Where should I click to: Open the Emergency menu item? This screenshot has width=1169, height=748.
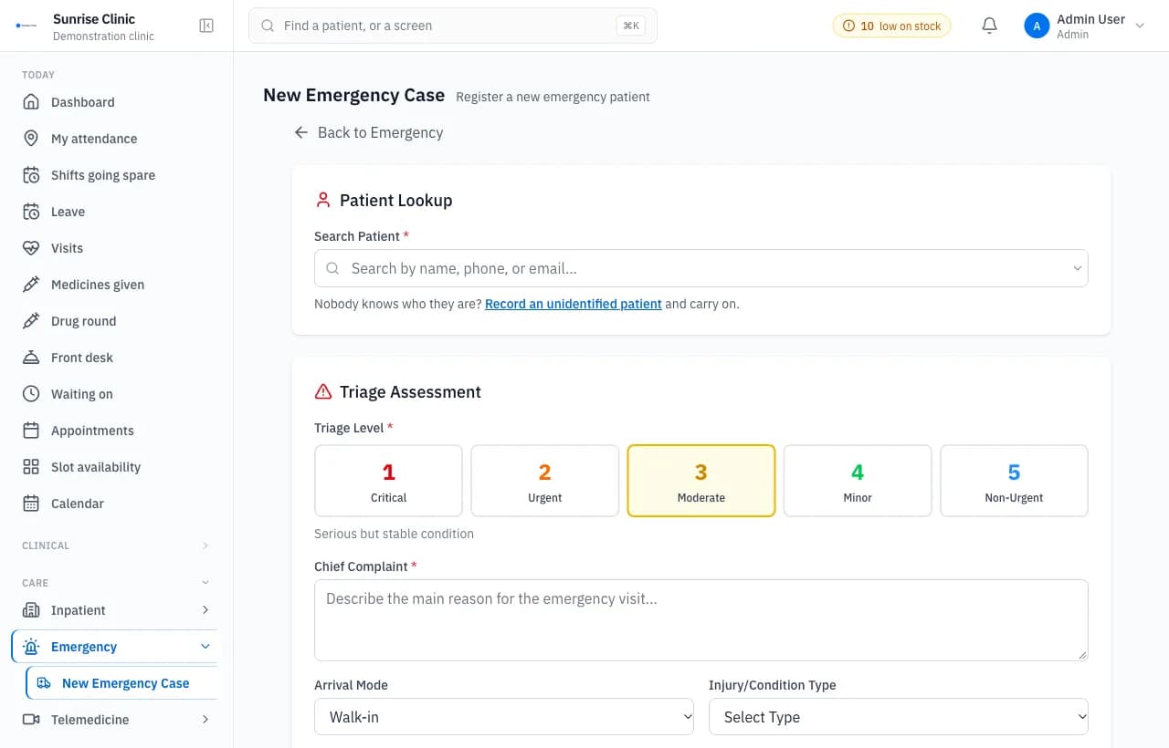coord(114,647)
